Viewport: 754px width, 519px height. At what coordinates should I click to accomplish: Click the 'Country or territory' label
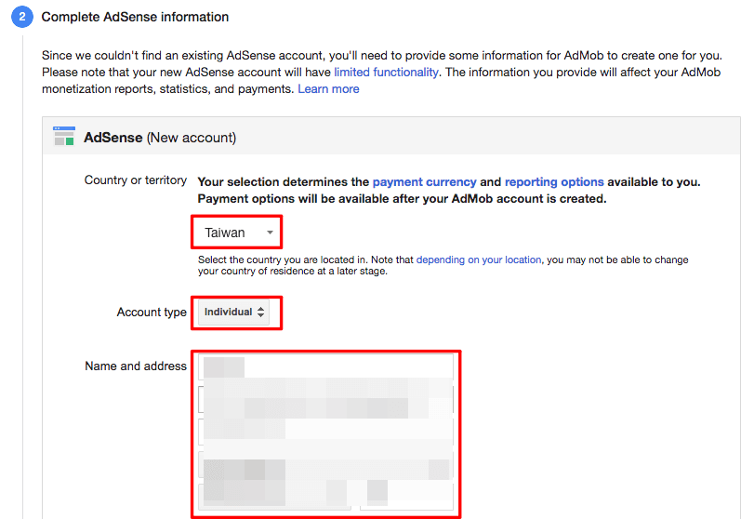[x=136, y=180]
